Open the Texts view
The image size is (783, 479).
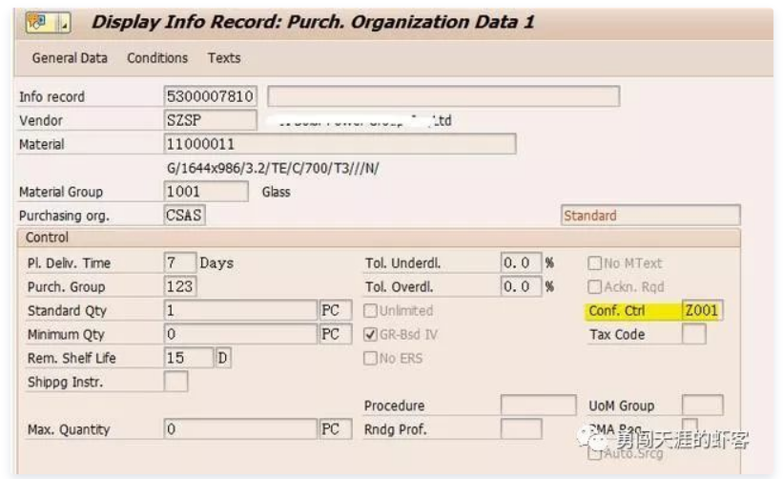pyautogui.click(x=224, y=58)
